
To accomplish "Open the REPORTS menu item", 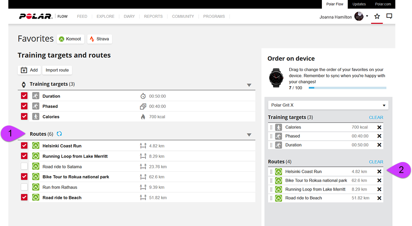I will pos(153,17).
